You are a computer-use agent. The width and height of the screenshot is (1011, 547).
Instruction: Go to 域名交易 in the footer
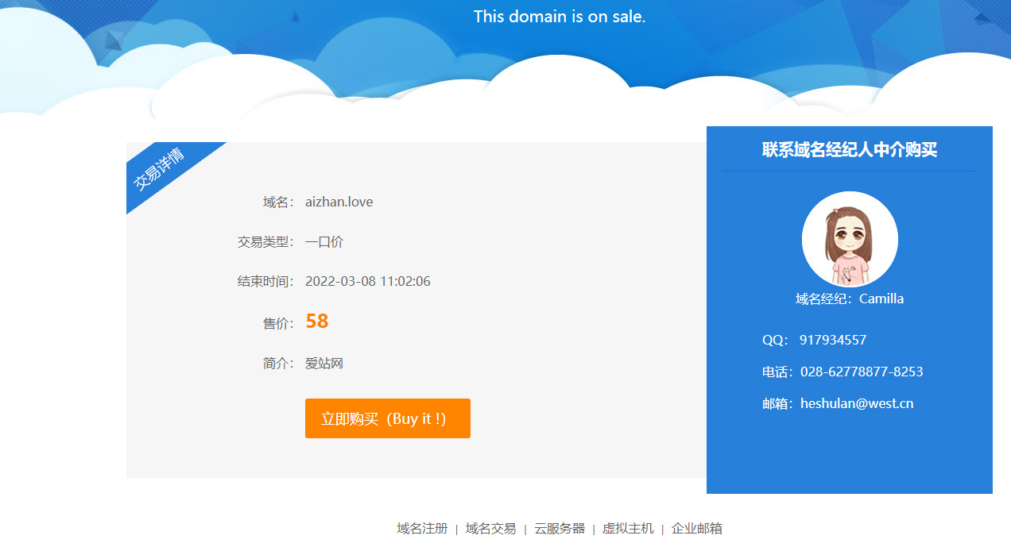(x=490, y=529)
